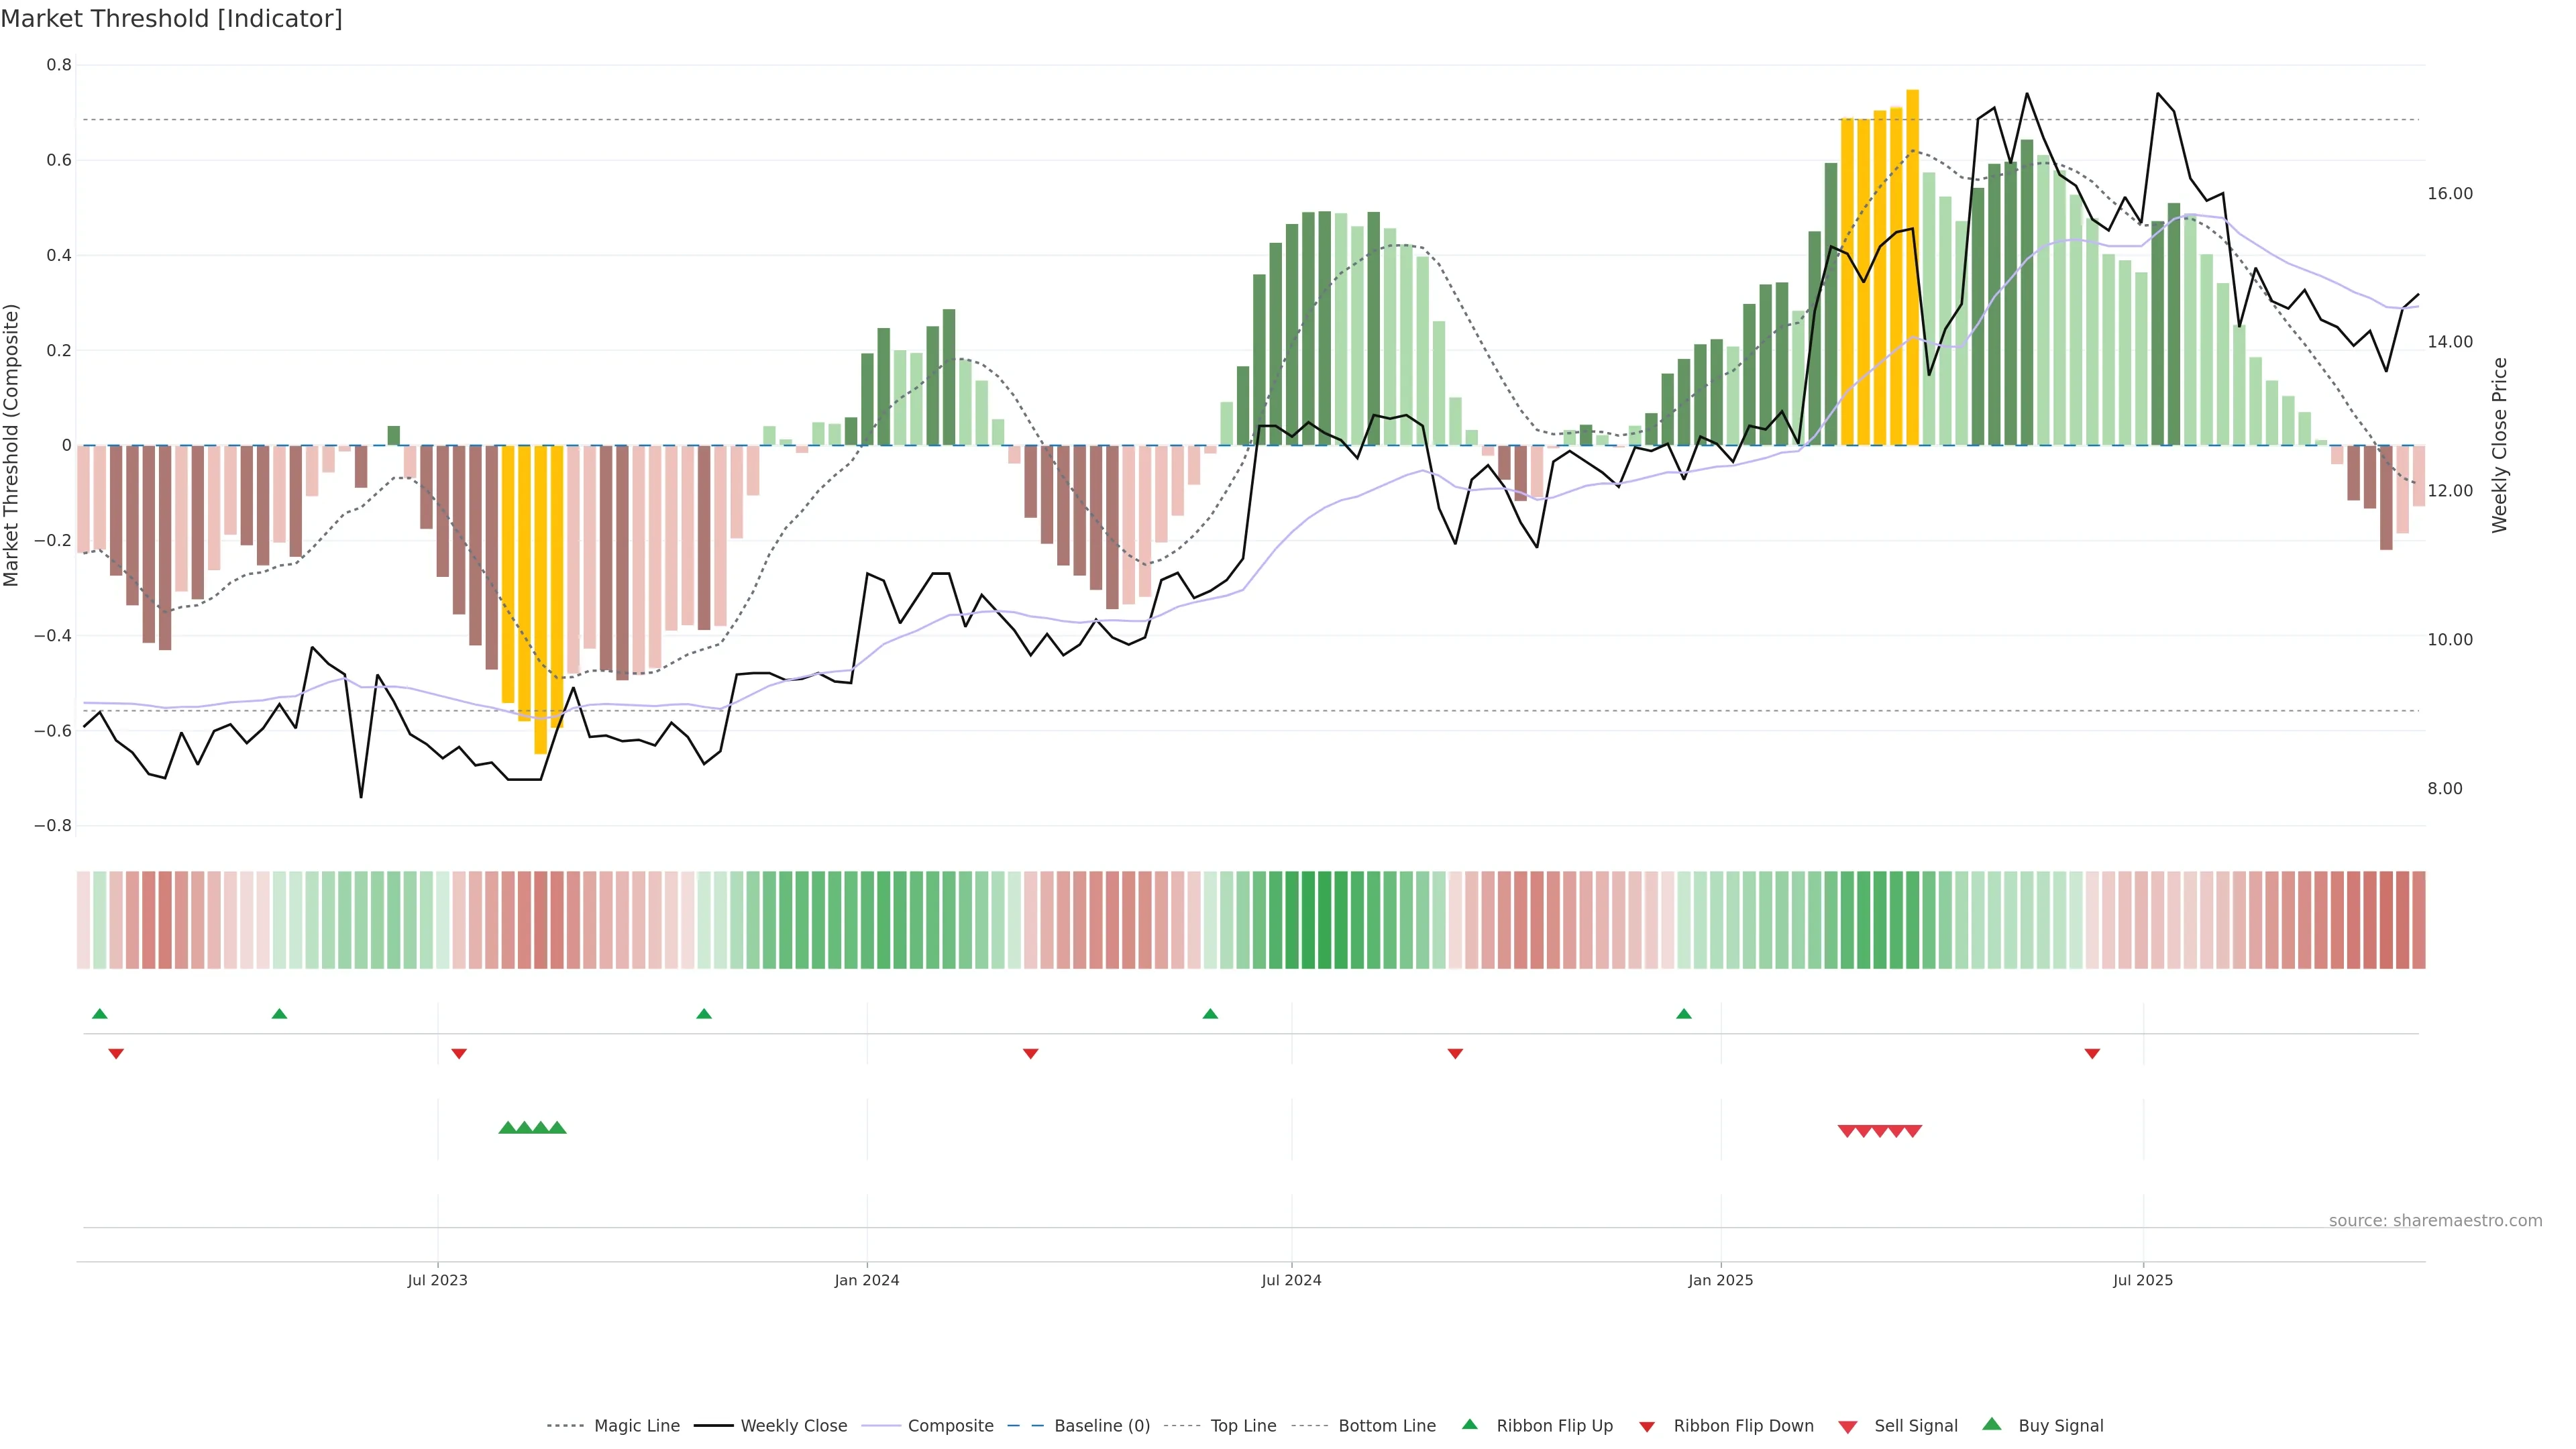The height and width of the screenshot is (1449, 2576).
Task: Click the red flip-down marker near Jul 2025
Action: (2092, 1053)
